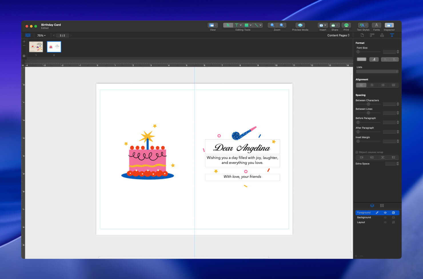
Task: Select the Shape tool in Editing Tools
Action: tap(247, 25)
